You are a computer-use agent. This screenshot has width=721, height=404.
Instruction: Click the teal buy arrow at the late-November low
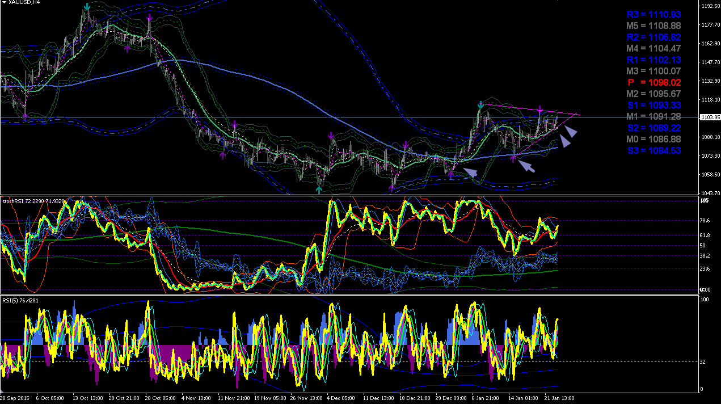coord(320,190)
